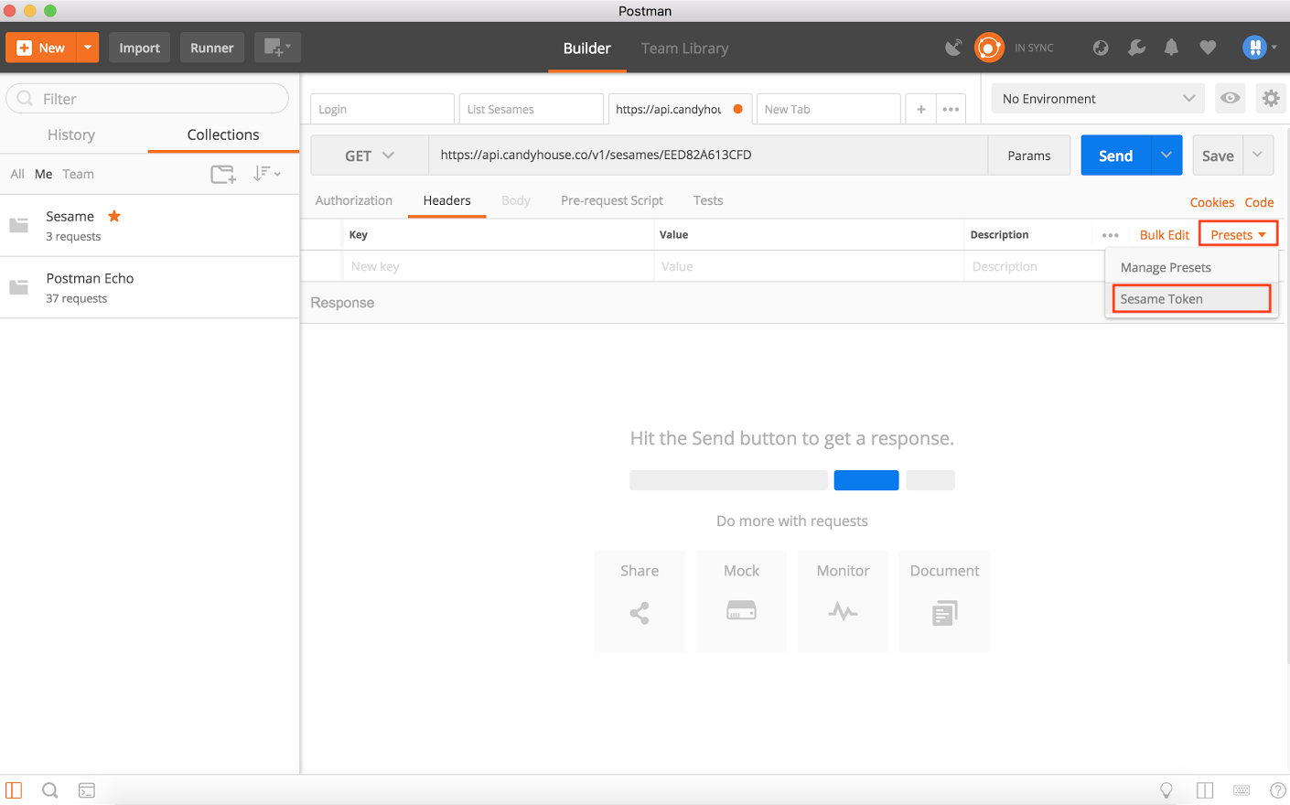
Task: Open the Cookies link
Action: (x=1211, y=202)
